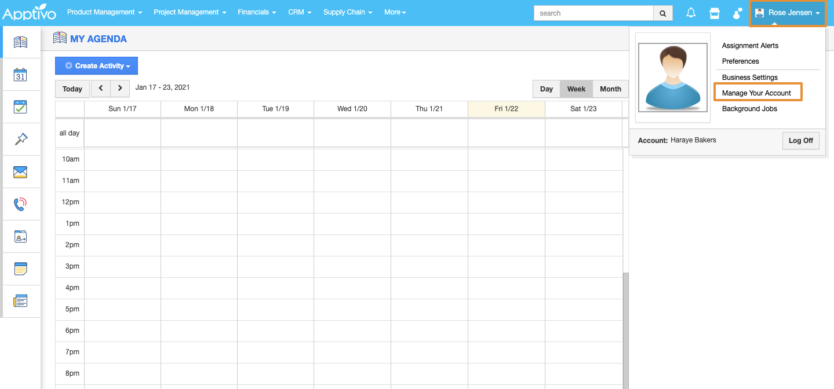Expand the Financials menu
Viewport: 834px width, 389px height.
point(257,12)
